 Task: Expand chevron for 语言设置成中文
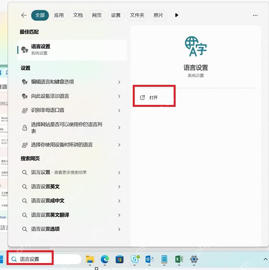119,201
